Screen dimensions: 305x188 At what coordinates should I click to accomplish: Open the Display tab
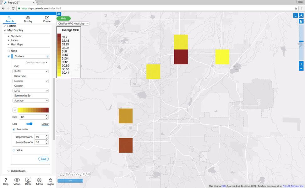click(x=28, y=19)
